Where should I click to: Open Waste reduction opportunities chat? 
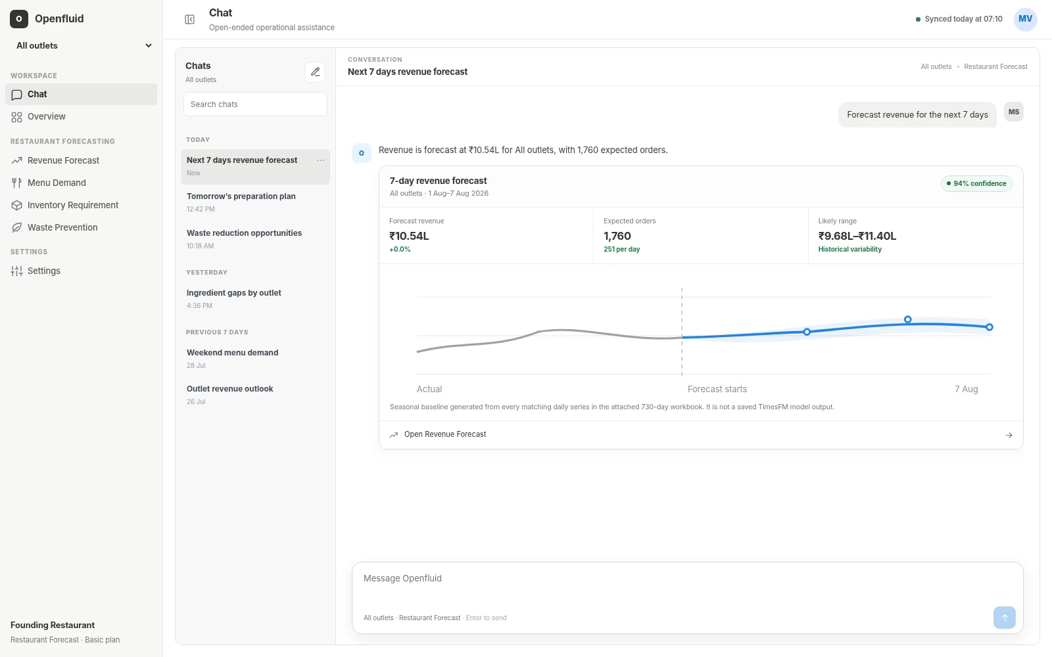pyautogui.click(x=255, y=239)
